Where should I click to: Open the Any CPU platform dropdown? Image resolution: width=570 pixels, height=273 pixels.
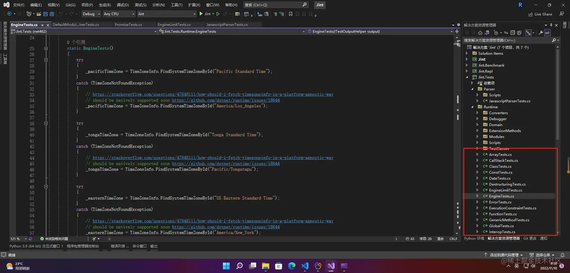coord(119,14)
